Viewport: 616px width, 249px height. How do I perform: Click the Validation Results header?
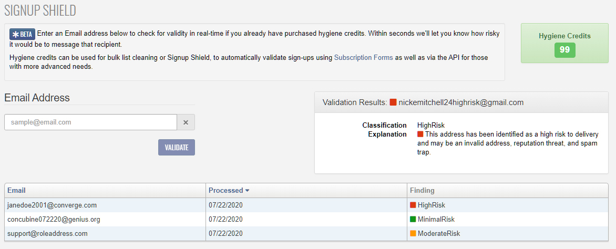point(461,102)
